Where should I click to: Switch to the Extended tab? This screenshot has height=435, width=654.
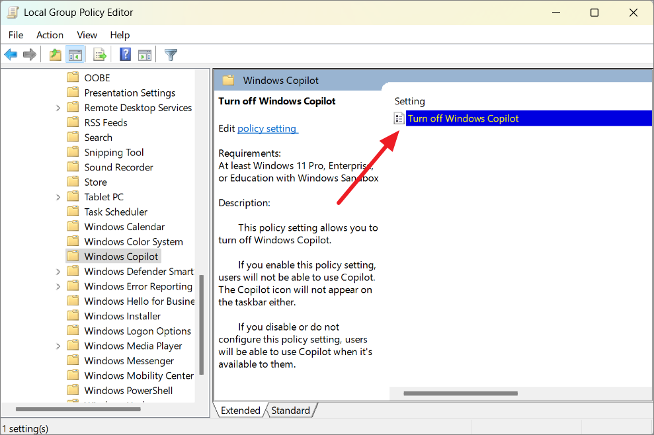pyautogui.click(x=240, y=411)
